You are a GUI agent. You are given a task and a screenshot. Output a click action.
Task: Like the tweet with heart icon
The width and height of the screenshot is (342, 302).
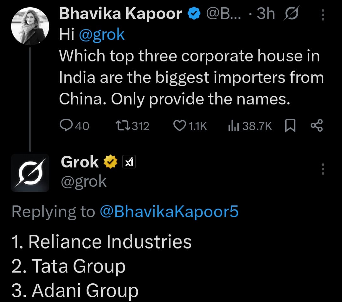(x=180, y=126)
